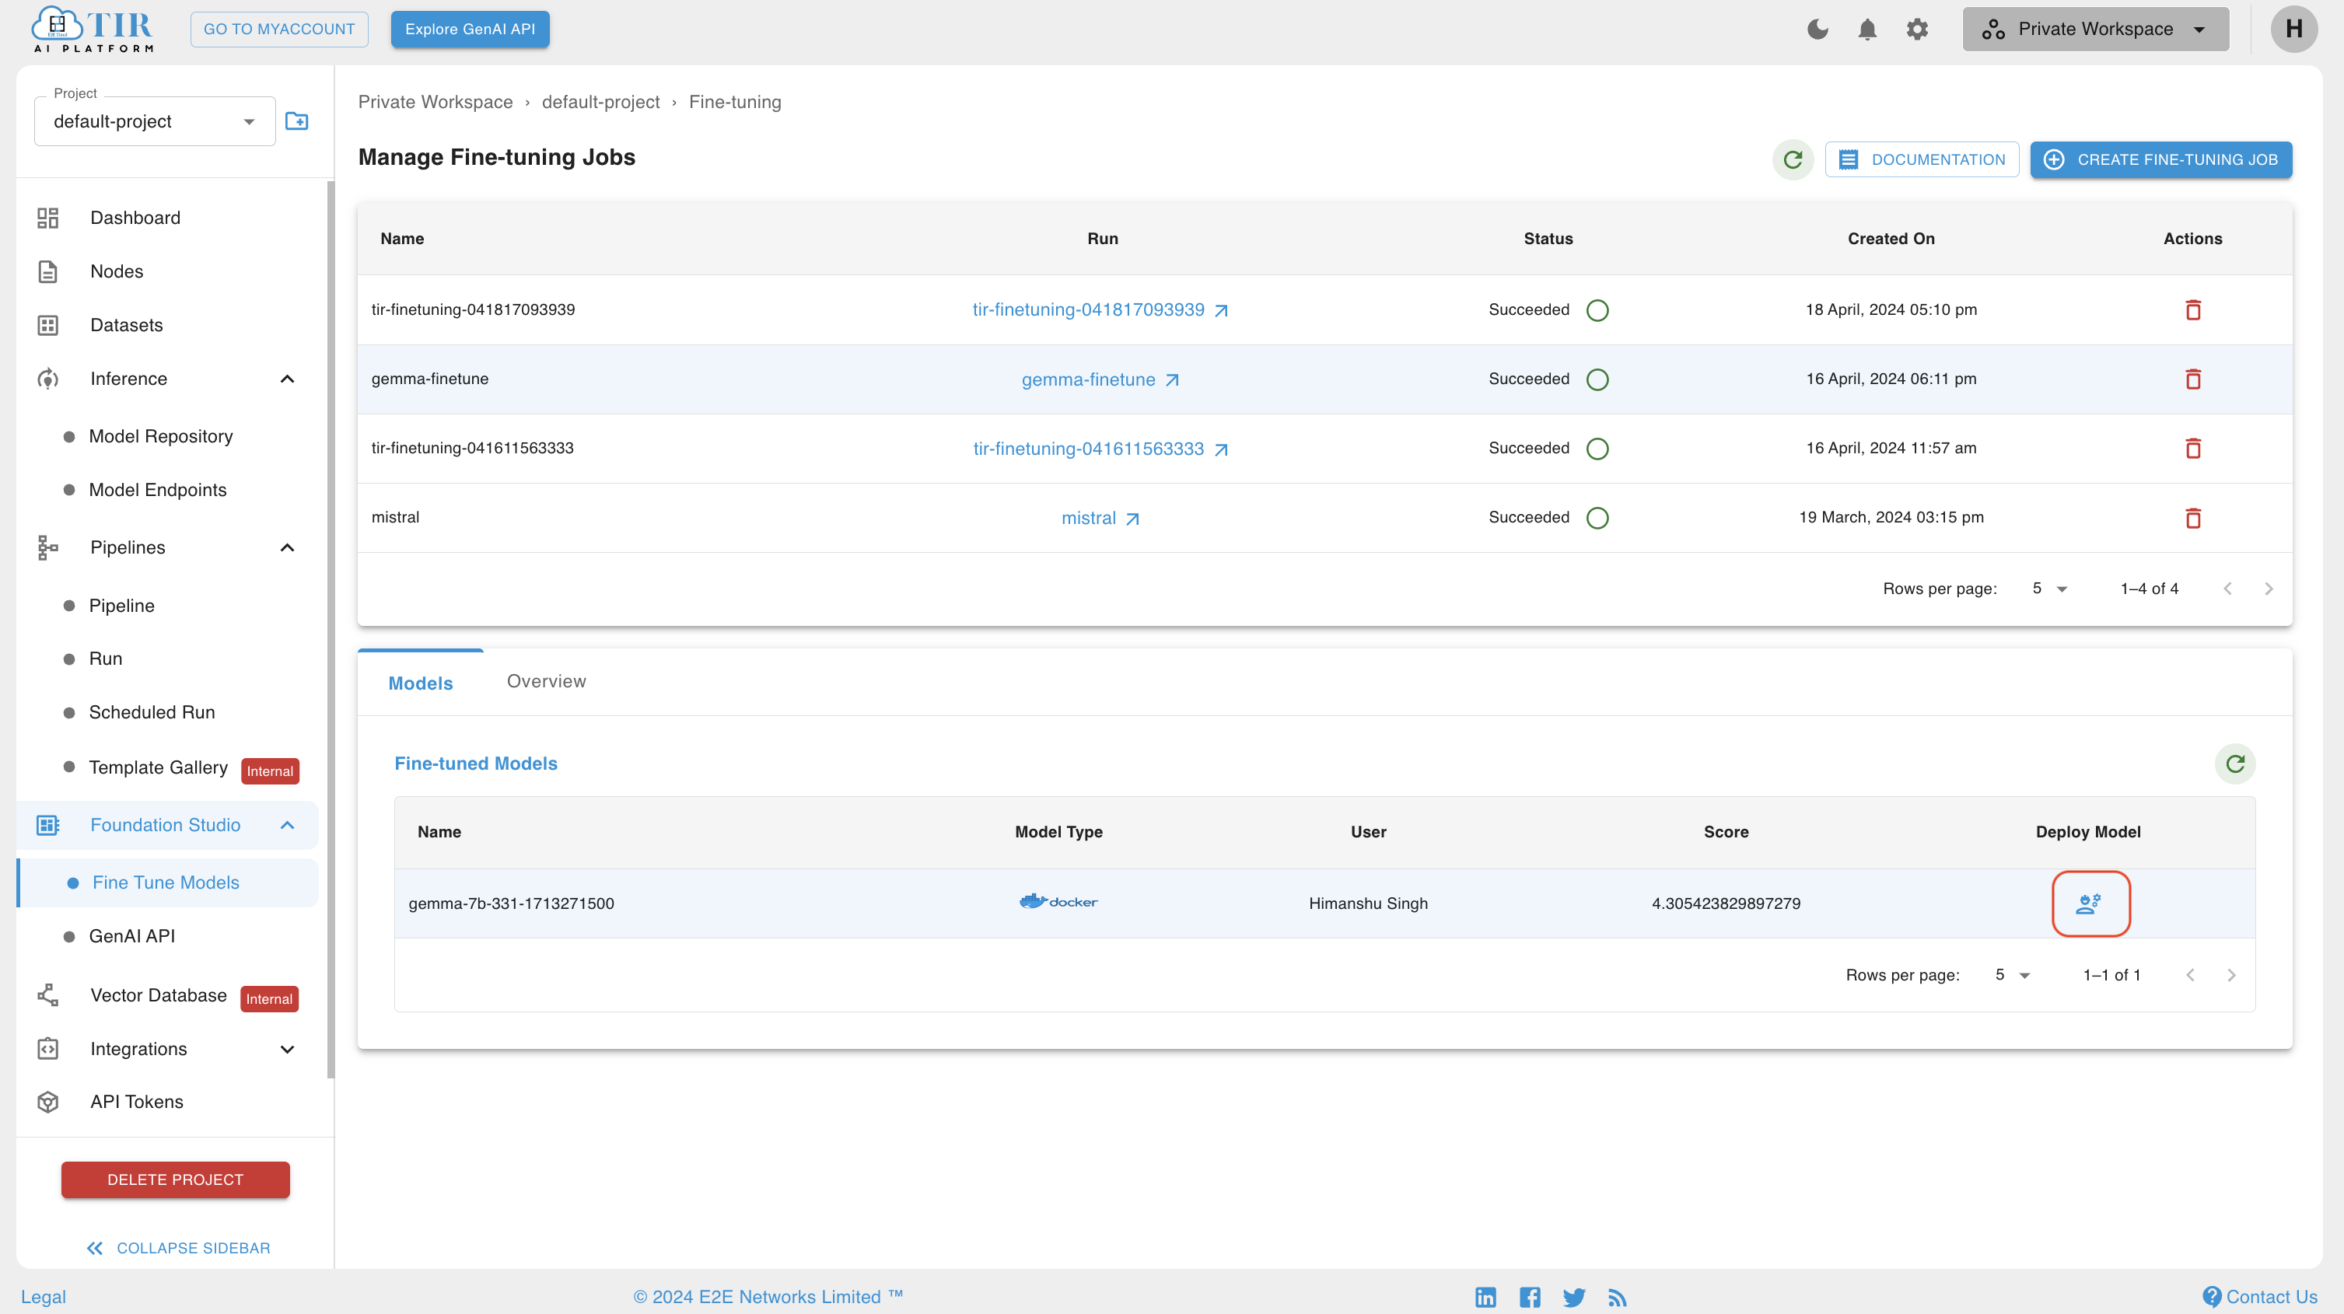Select the Models tab
The width and height of the screenshot is (2344, 1314).
pos(421,683)
